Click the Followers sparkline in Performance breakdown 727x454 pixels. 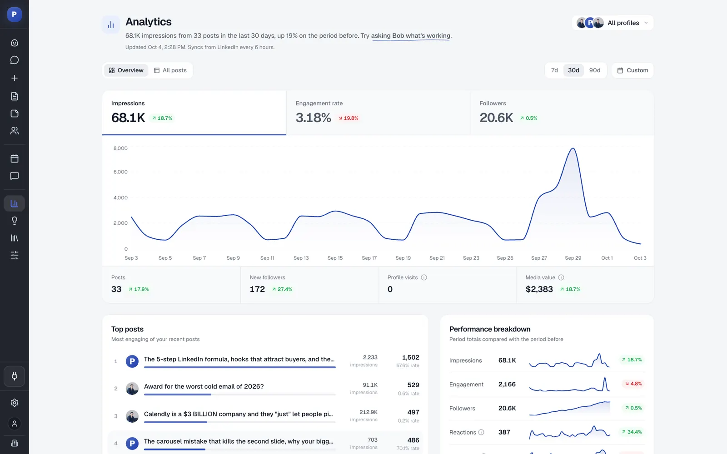[x=570, y=408]
